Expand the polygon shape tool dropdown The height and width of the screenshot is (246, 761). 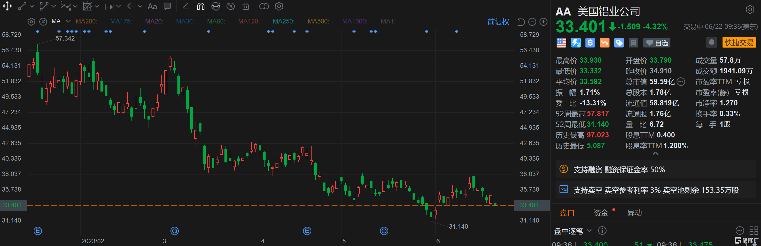pos(53,6)
